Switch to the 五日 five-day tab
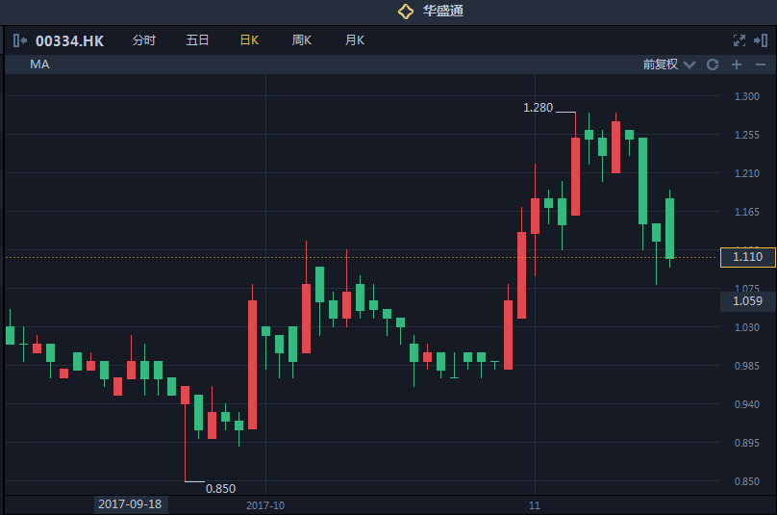 [x=197, y=40]
